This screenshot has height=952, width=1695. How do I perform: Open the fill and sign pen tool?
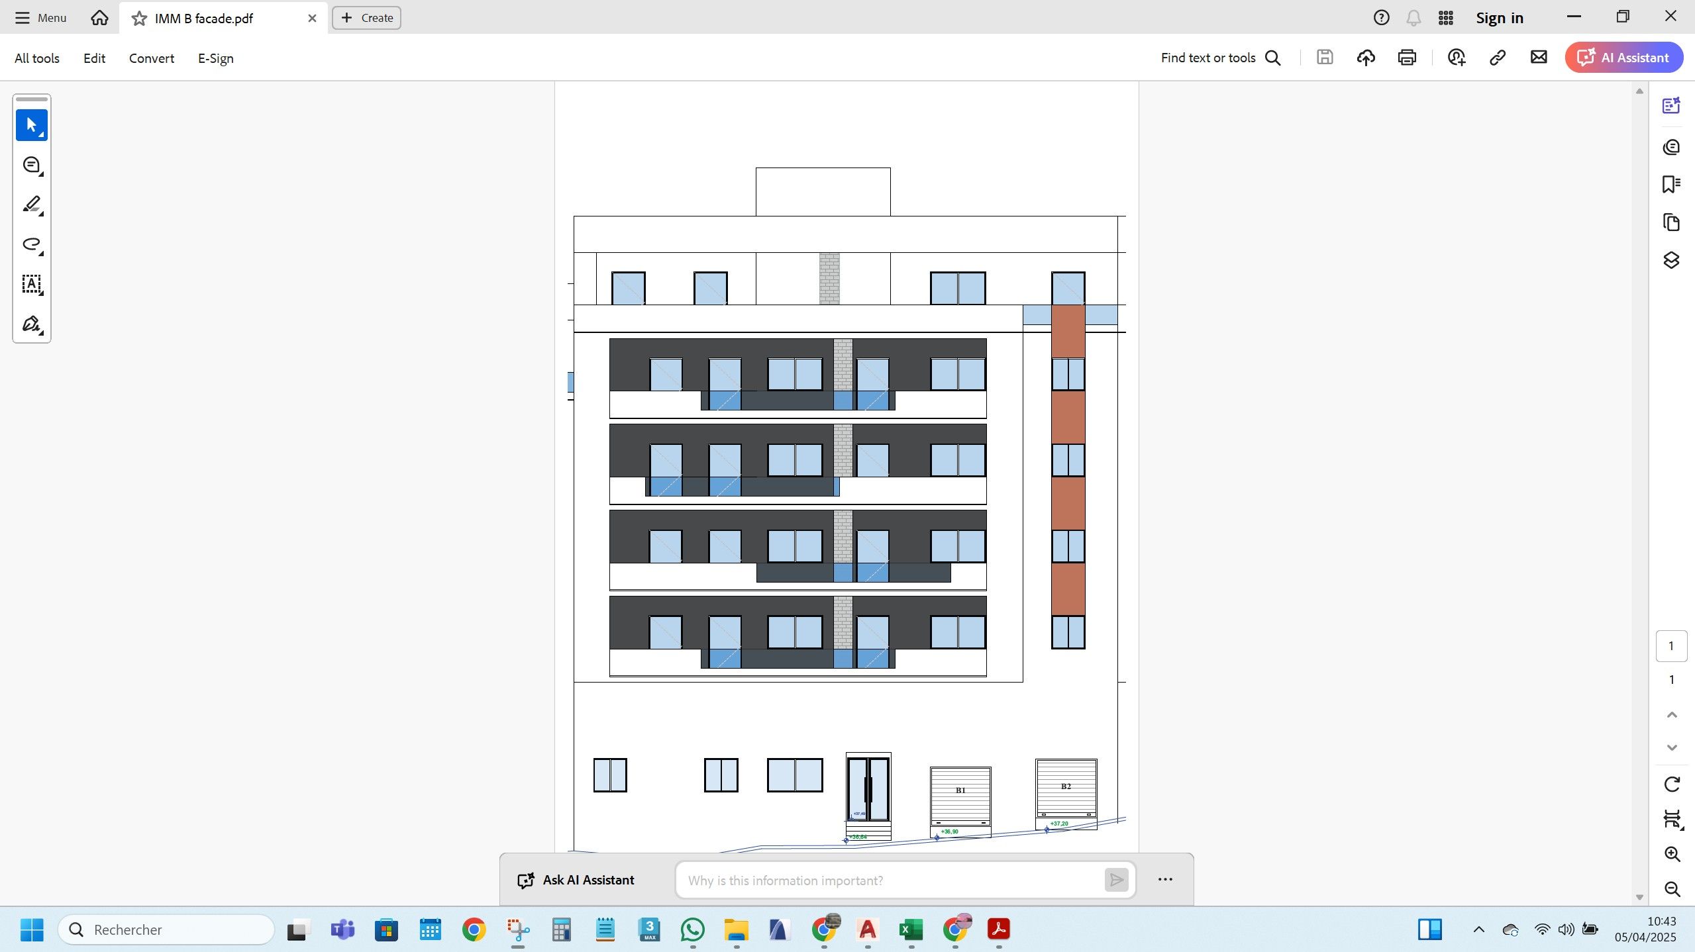click(31, 324)
